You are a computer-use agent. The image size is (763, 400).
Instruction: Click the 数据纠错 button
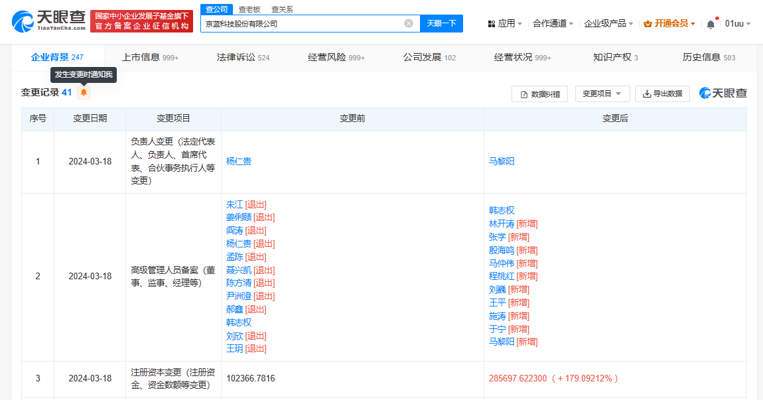coord(539,94)
